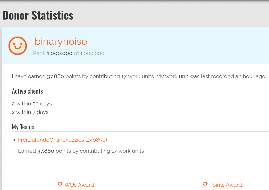Image resolution: width=269 pixels, height=190 pixels.
Task: Open the FreilaufendeOnlineFuzzies team link
Action: (62, 140)
